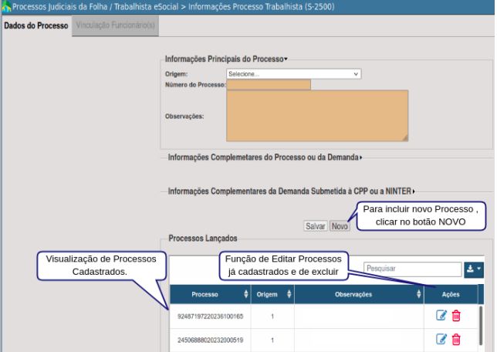Open the Origem Selecione dropdown

(294, 74)
